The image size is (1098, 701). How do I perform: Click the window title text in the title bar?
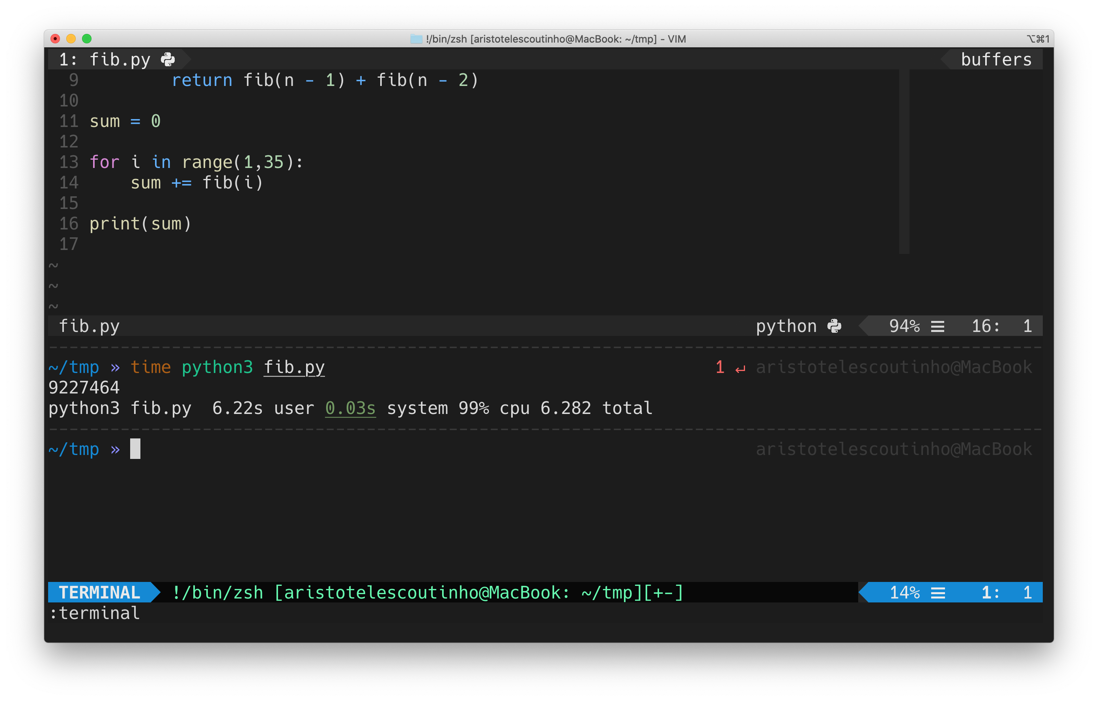coord(556,39)
